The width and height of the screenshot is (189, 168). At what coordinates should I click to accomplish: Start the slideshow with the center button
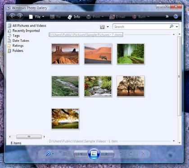pos(94,154)
